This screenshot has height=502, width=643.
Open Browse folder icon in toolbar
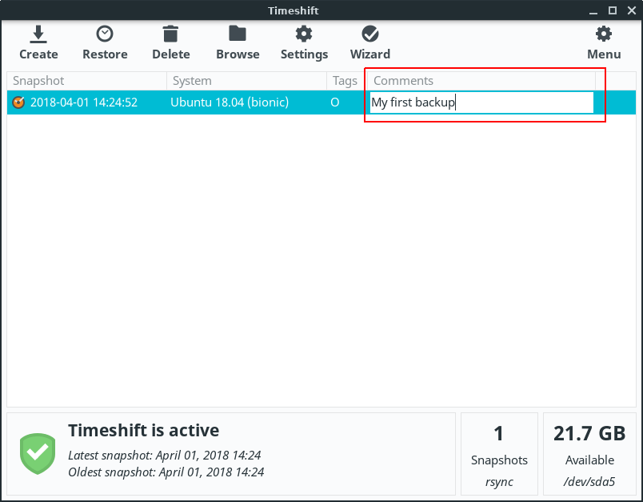(x=238, y=34)
